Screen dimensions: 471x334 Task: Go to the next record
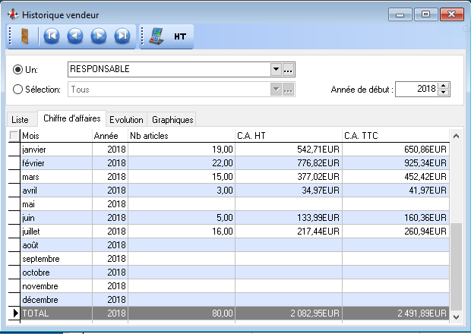click(98, 36)
